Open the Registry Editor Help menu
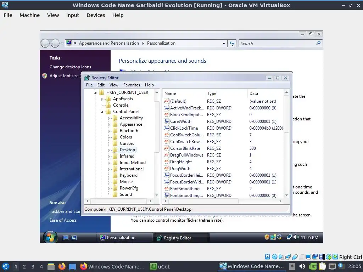The height and width of the screenshot is (272, 363). (149, 85)
